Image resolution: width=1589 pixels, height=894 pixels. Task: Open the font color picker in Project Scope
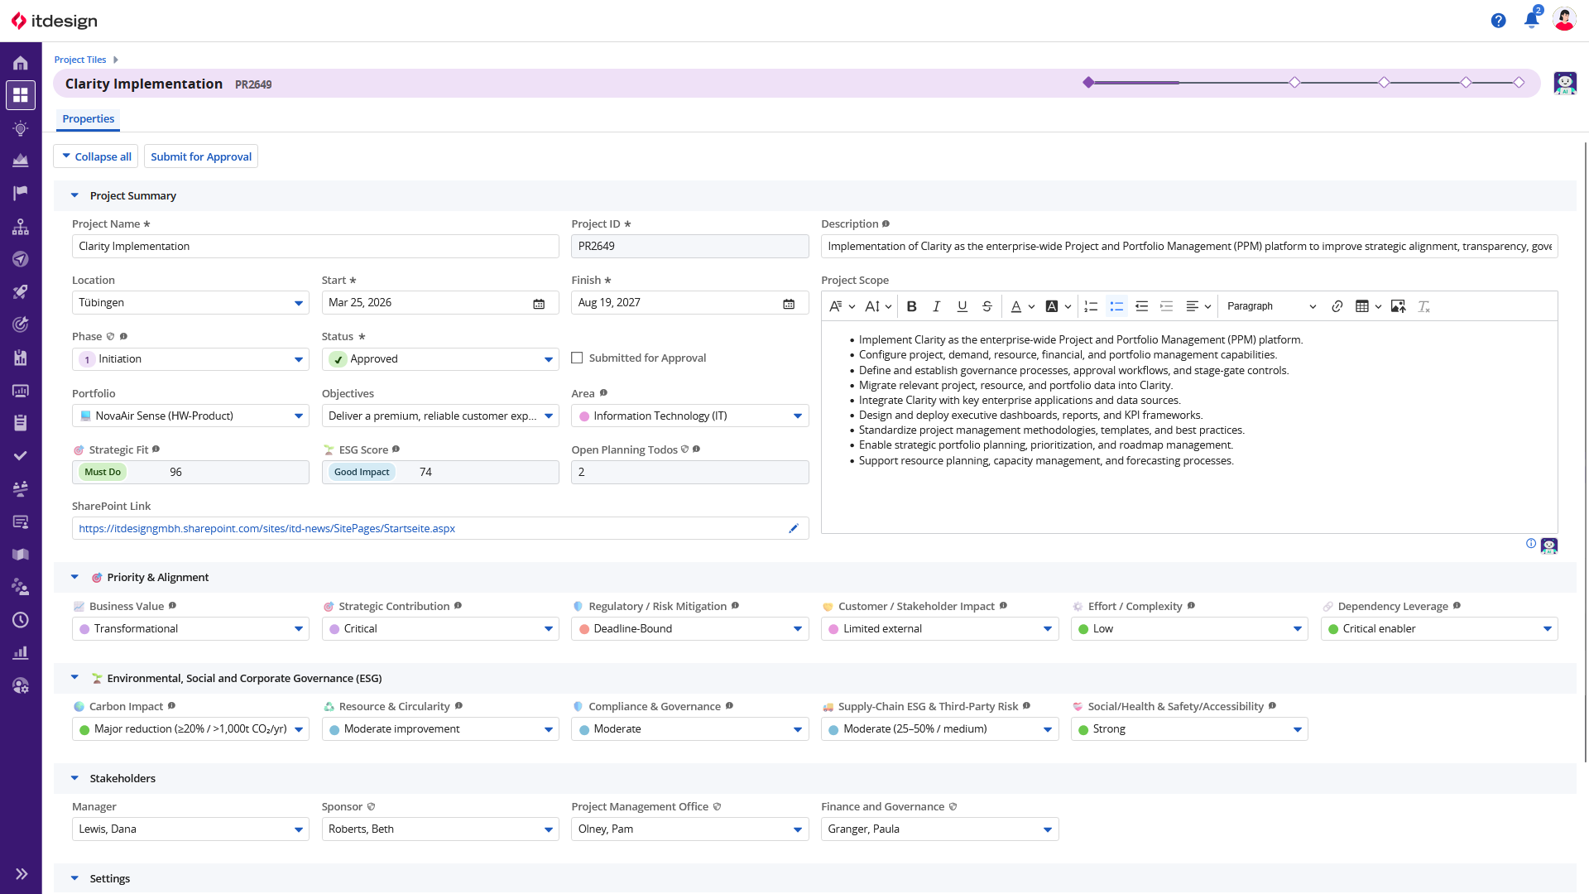[x=1023, y=306]
